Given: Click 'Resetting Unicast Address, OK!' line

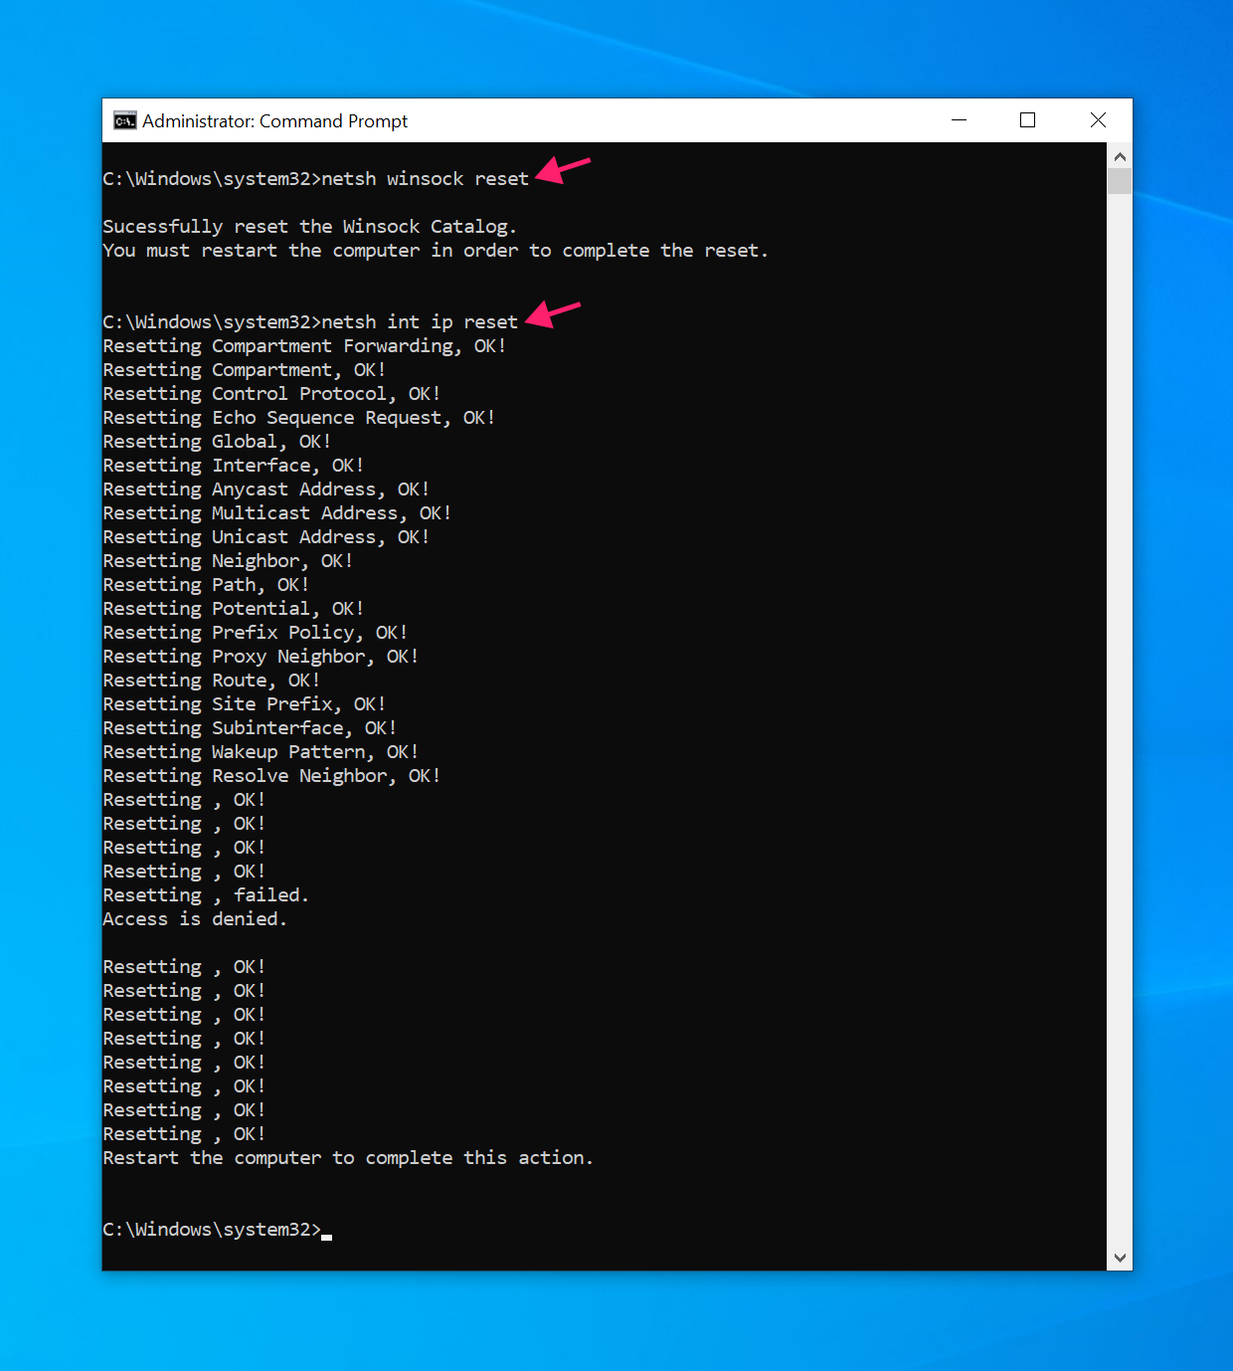Looking at the screenshot, I should (266, 537).
